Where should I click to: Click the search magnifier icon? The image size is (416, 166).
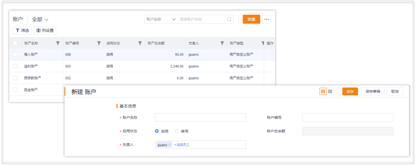pyautogui.click(x=229, y=19)
